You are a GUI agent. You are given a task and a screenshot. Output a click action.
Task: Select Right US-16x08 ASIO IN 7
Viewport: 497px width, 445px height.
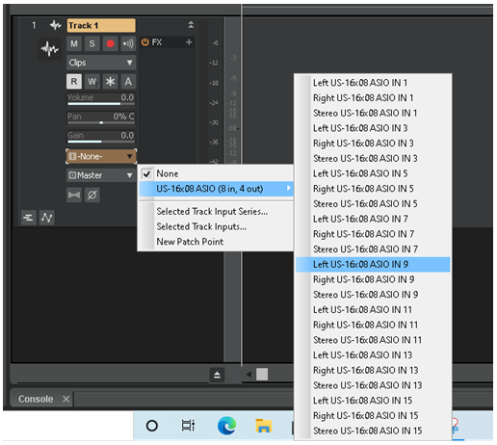coord(373,234)
